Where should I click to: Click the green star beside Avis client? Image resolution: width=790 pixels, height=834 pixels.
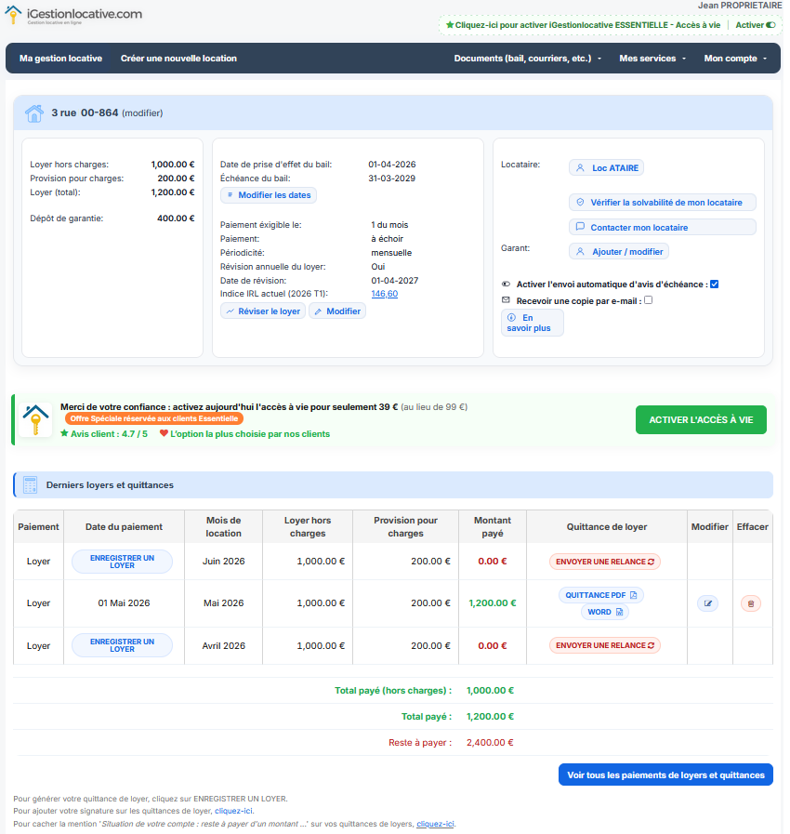[x=64, y=433]
